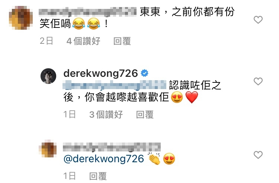
Task: Click the blue verified badge beside derekwong726
Action: pos(144,73)
